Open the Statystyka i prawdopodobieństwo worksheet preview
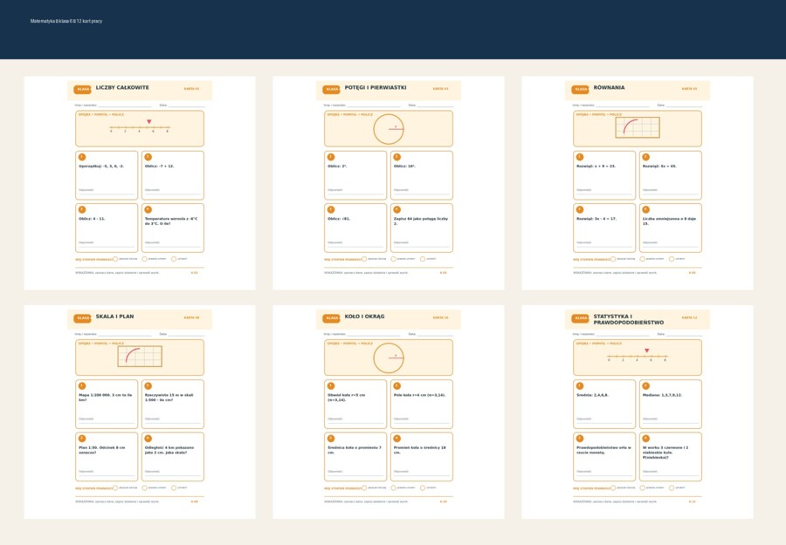Screen dimensions: 786x545 [x=638, y=412]
